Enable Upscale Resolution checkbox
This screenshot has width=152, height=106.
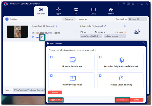tap(51, 57)
